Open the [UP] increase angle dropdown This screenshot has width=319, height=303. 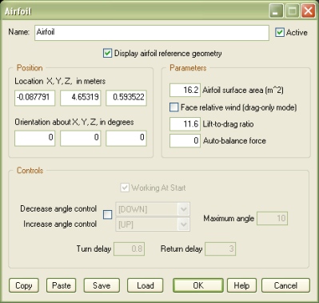(x=153, y=224)
